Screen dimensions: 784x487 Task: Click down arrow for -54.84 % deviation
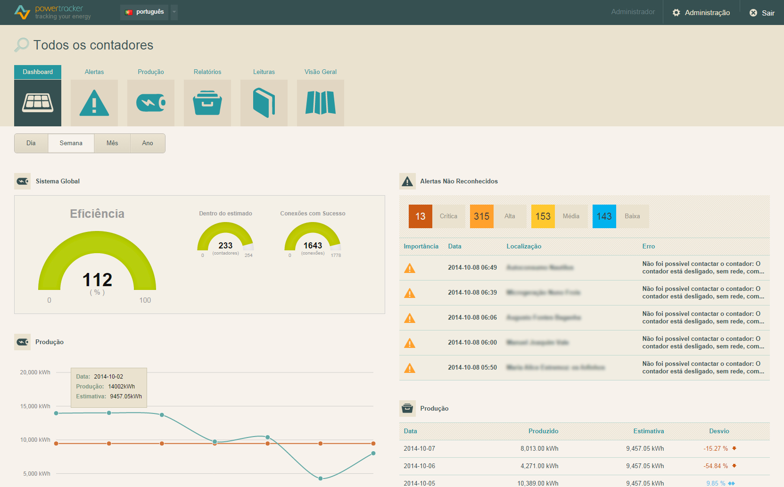(x=734, y=466)
